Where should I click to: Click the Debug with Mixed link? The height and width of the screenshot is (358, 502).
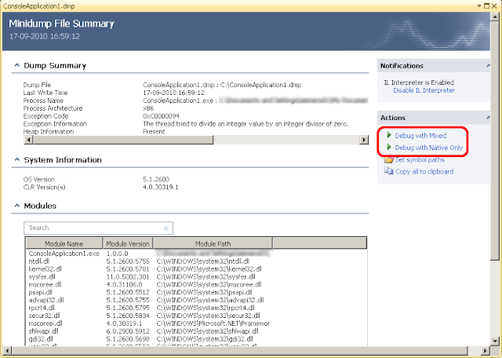pos(420,136)
